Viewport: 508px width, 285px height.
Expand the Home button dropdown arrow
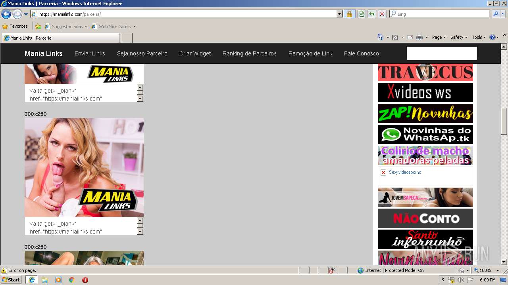pos(388,38)
